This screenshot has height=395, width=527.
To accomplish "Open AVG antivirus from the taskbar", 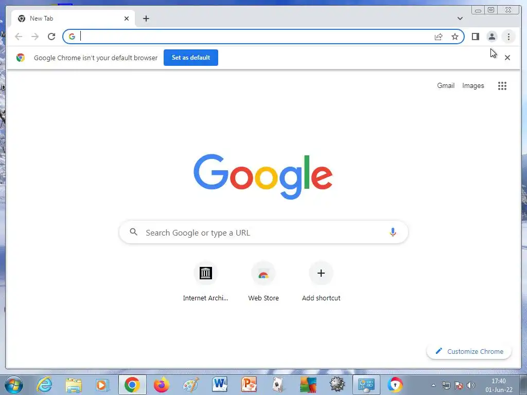I will pyautogui.click(x=308, y=385).
